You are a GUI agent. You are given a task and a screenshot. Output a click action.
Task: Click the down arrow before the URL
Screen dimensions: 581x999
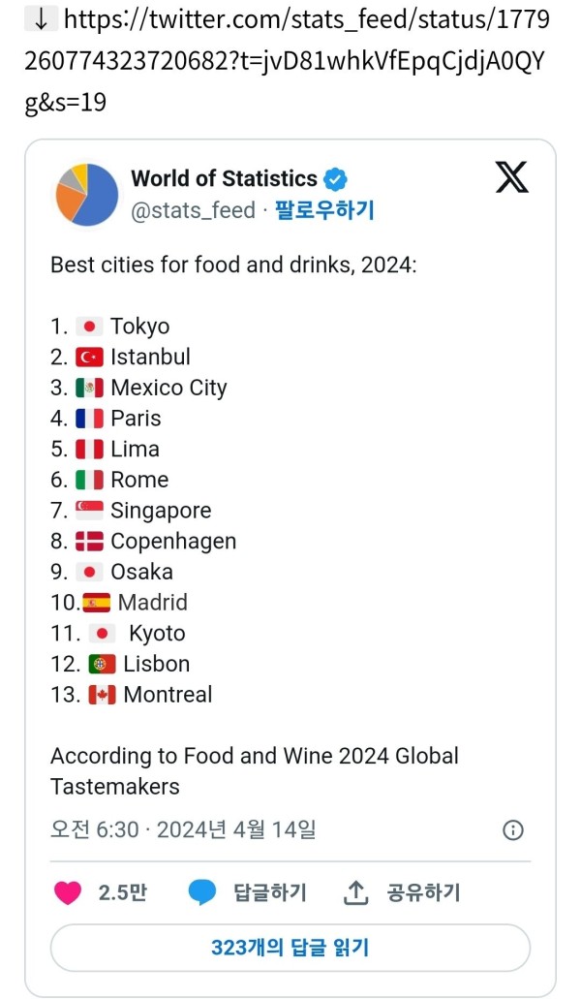click(x=41, y=20)
